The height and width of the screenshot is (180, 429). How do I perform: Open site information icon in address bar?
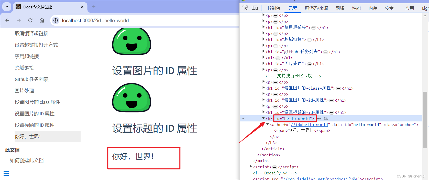point(56,20)
